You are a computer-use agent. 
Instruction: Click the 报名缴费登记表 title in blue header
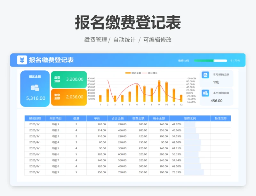point(51,60)
